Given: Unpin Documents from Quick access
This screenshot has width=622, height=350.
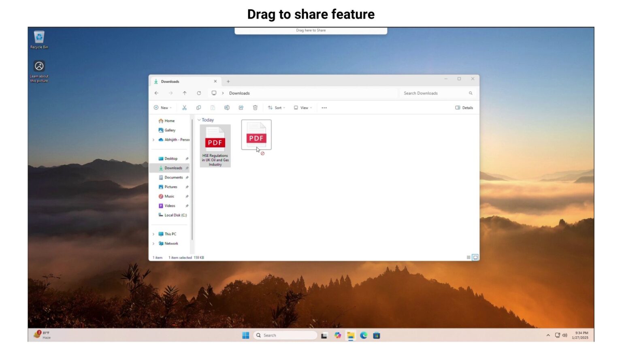Looking at the screenshot, I should pyautogui.click(x=187, y=177).
